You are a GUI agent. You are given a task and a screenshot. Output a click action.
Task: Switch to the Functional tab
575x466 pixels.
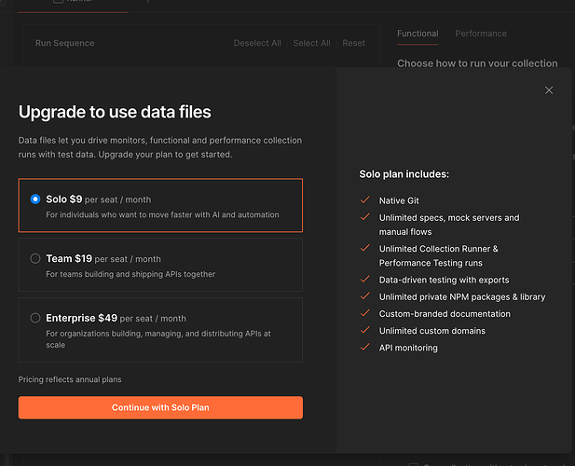coord(418,34)
